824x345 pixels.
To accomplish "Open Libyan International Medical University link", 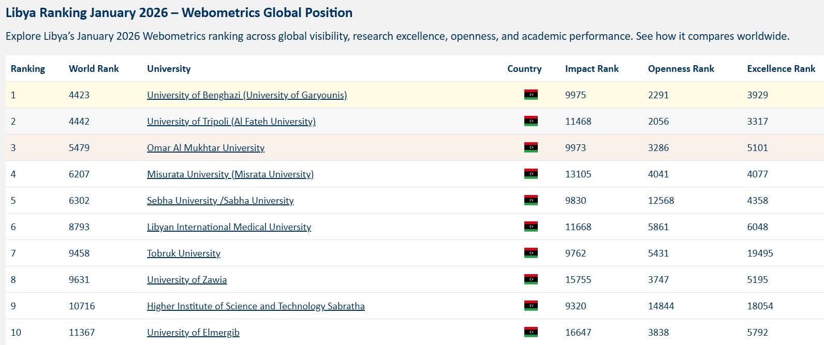I will pos(229,227).
